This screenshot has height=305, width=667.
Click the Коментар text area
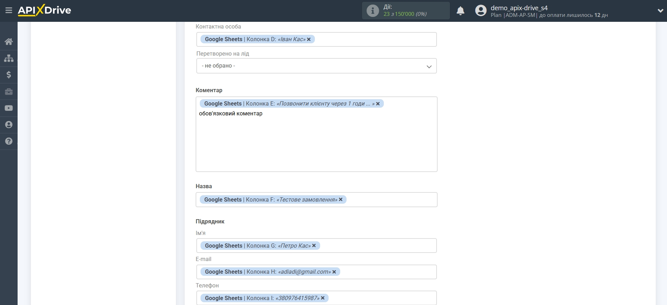point(317,134)
